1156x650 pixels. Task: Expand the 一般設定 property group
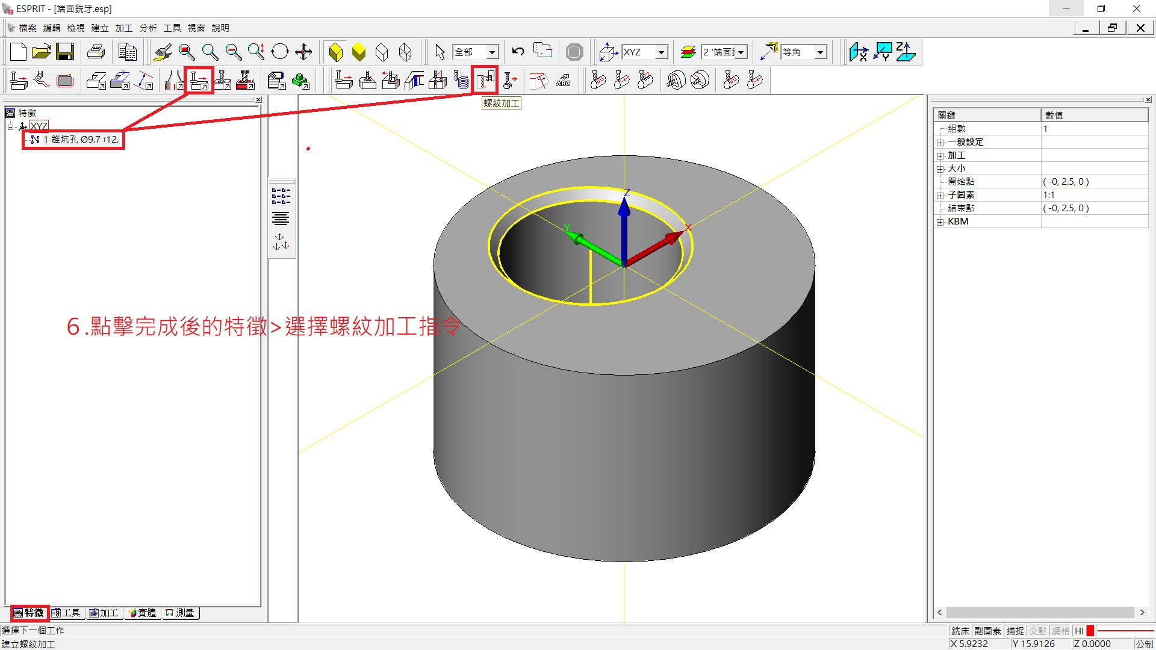(x=940, y=143)
